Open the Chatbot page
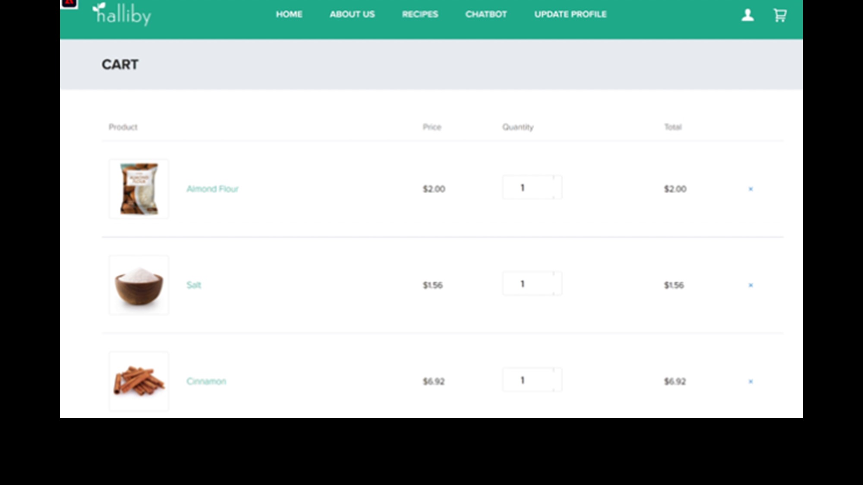The image size is (863, 485). pos(486,14)
